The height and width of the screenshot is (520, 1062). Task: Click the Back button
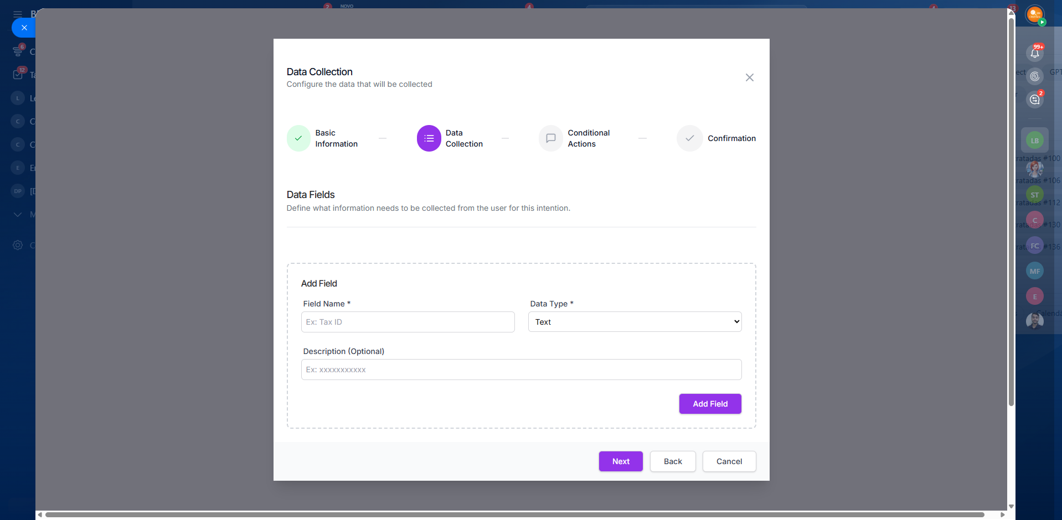click(672, 461)
